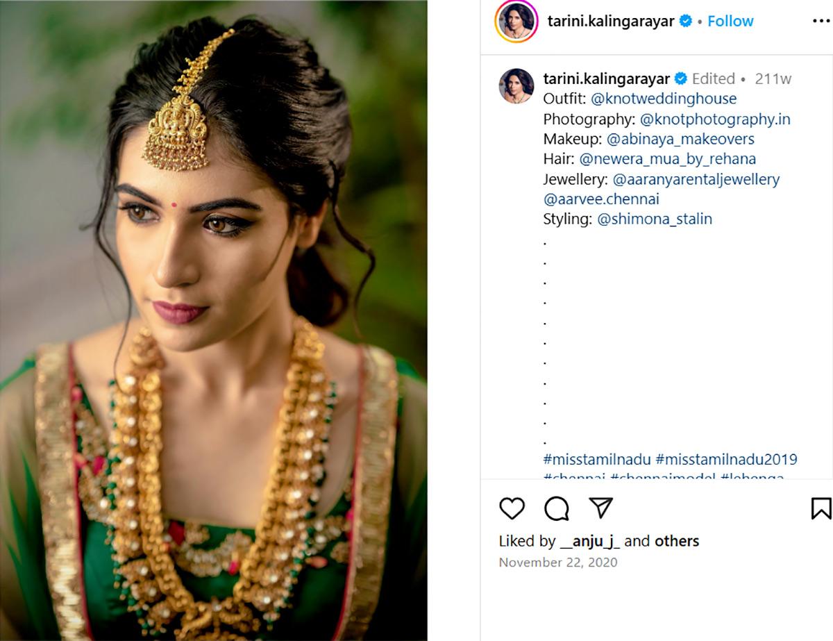833x641 pixels.
Task: Open the three-dot more options menu
Action: tap(821, 21)
